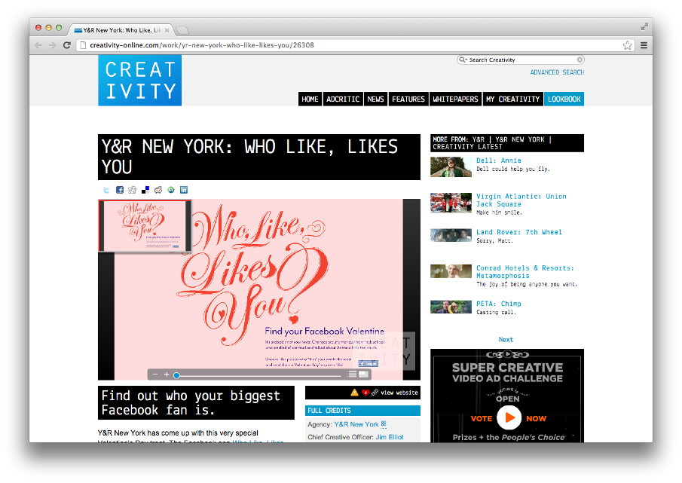Image resolution: width=682 pixels, height=483 pixels.
Task: Click the CREATIVITY logo
Action: (x=139, y=80)
